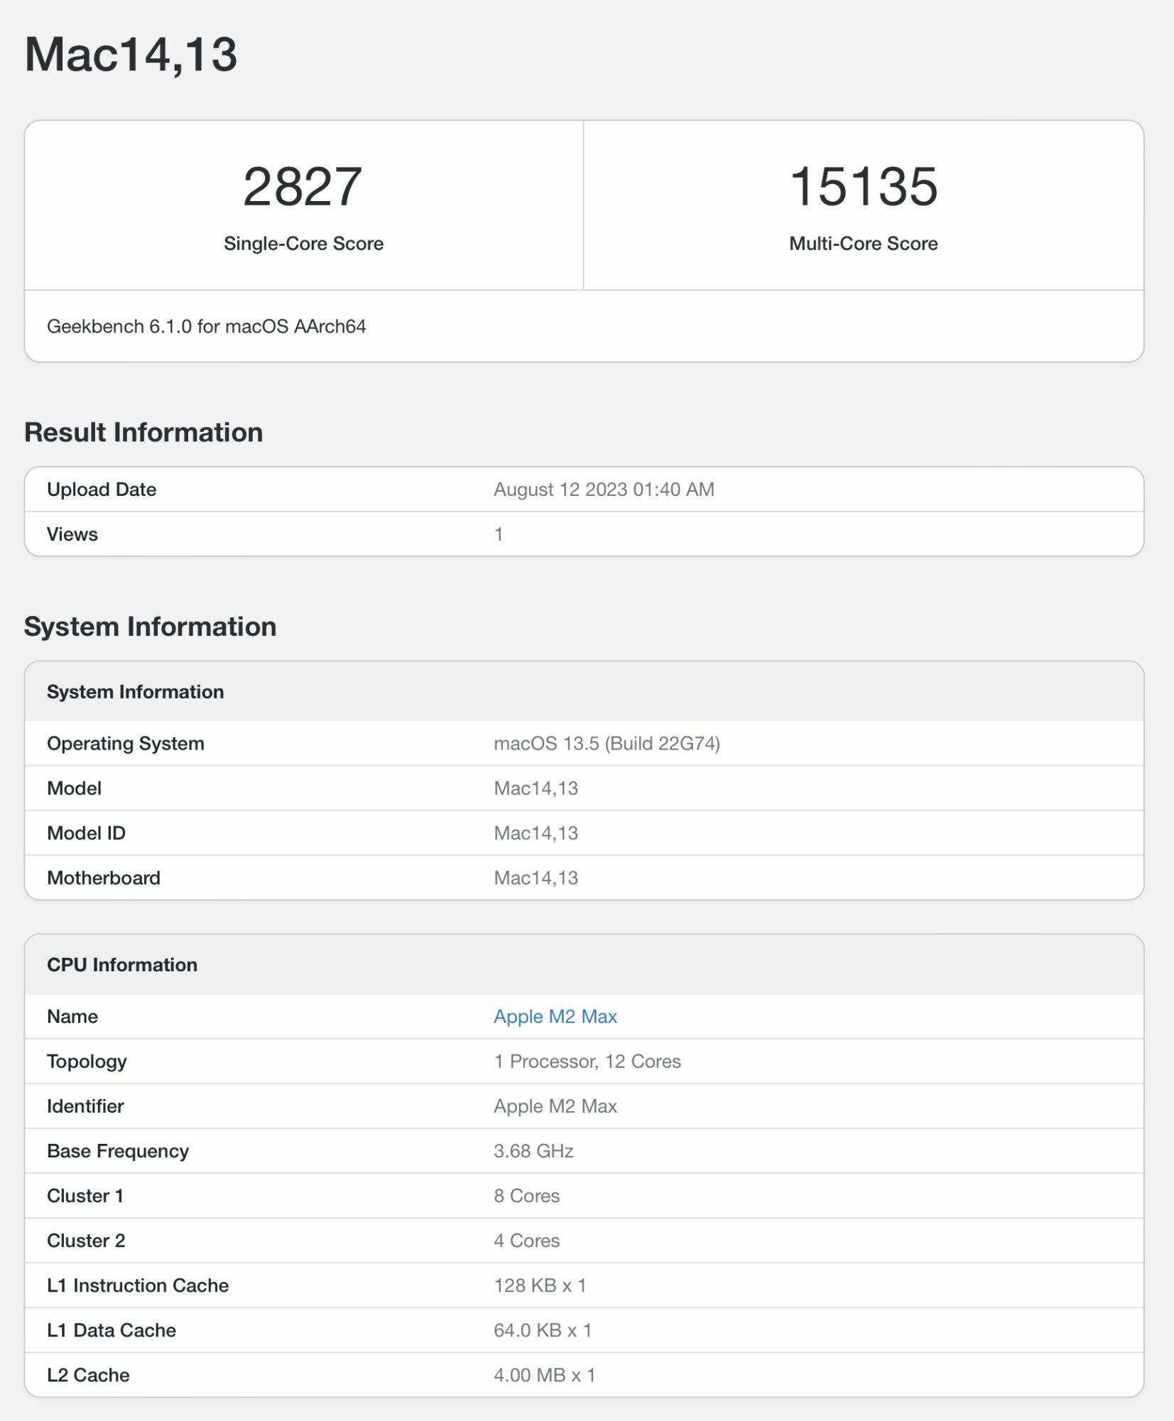Select the Topology row label
The height and width of the screenshot is (1421, 1174).
click(87, 1062)
